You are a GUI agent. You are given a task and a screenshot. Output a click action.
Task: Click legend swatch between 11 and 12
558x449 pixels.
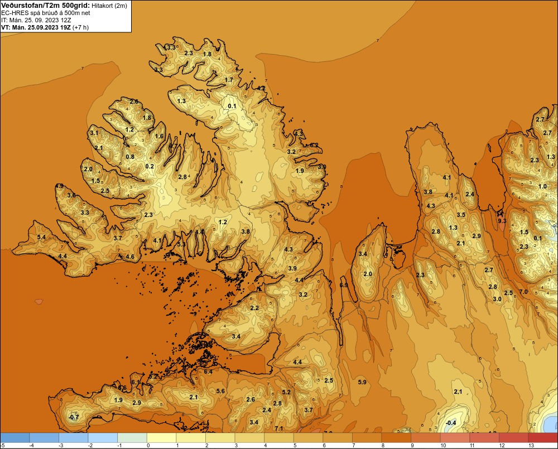tap(484, 437)
